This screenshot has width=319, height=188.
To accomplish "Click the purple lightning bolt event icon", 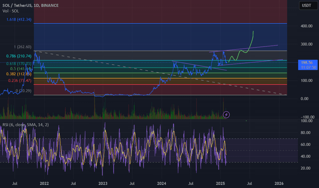I will (226, 115).
